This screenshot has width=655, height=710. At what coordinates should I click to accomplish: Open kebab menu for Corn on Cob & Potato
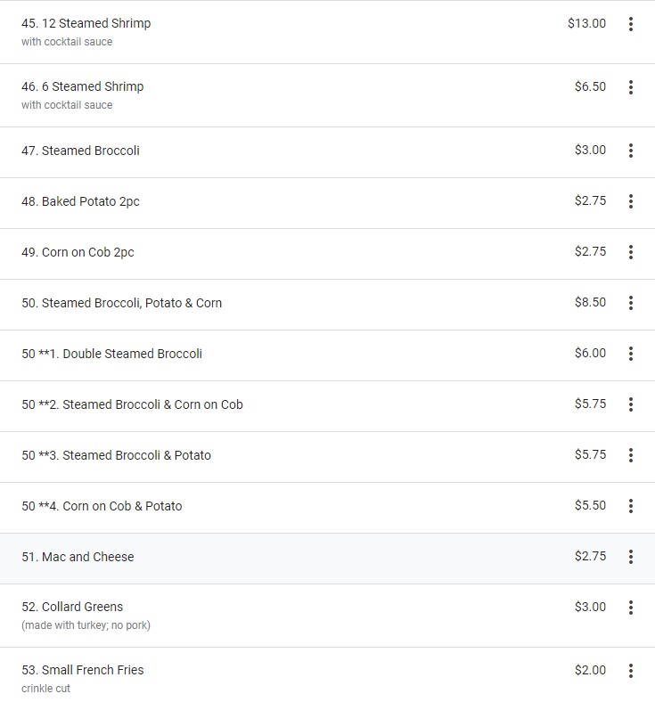point(631,506)
